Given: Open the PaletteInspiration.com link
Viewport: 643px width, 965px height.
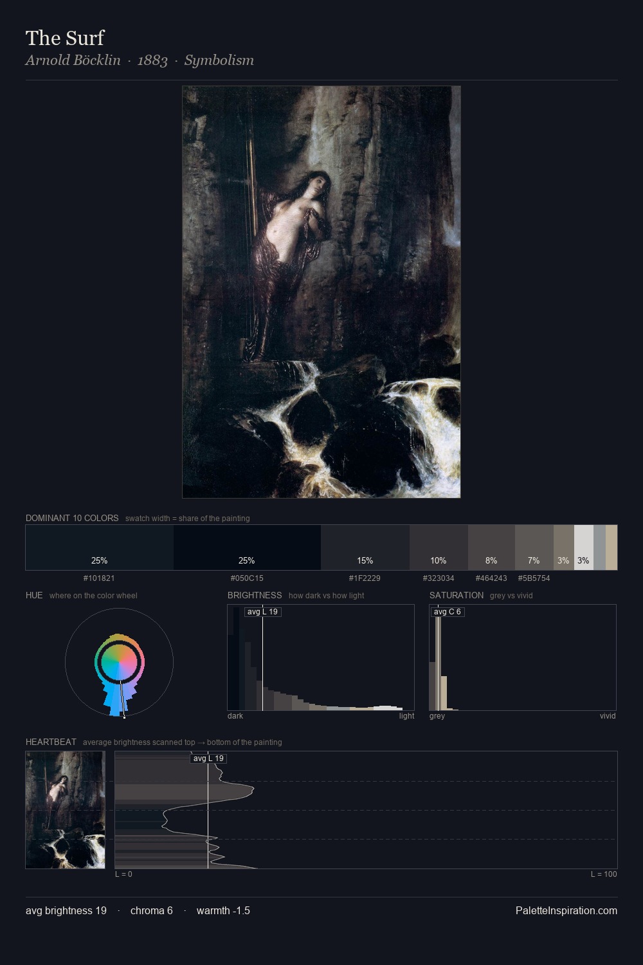Looking at the screenshot, I should (x=566, y=910).
